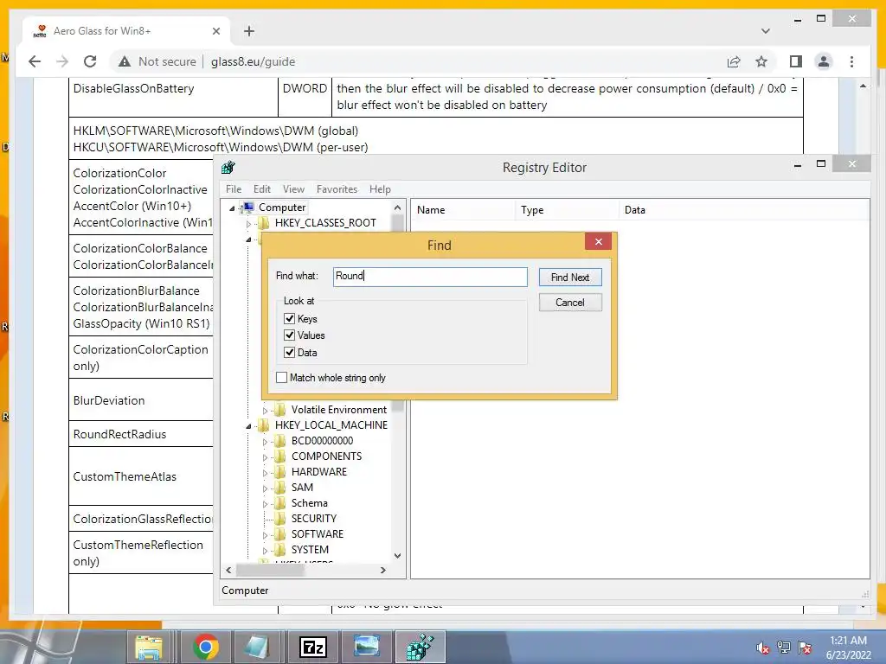Open Chrome three-dot menu

pos(851,61)
